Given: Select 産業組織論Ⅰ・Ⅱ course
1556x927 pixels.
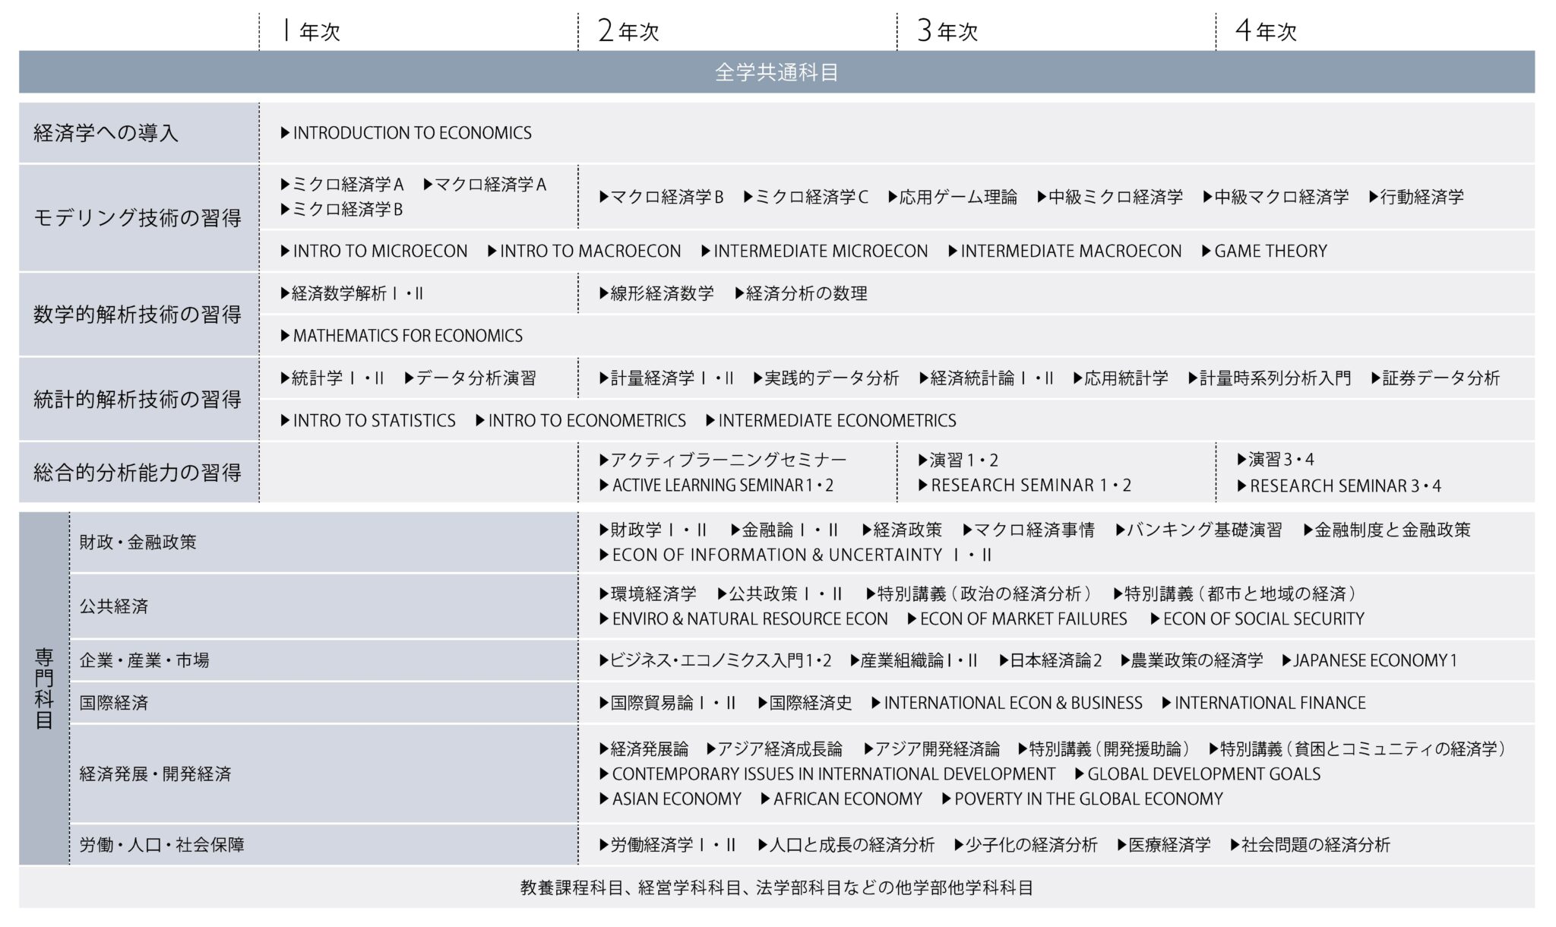Looking at the screenshot, I should [914, 661].
